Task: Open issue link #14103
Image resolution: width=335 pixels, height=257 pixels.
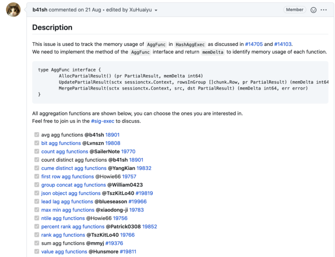Action: click(x=283, y=44)
